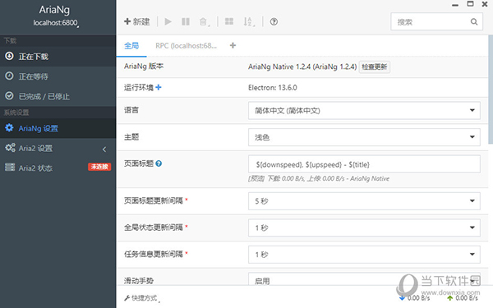Screen dimensions: 493x308
Task: Open the sort order icon menu
Action: tap(249, 21)
